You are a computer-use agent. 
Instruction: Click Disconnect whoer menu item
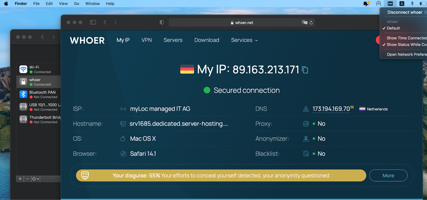tap(405, 12)
